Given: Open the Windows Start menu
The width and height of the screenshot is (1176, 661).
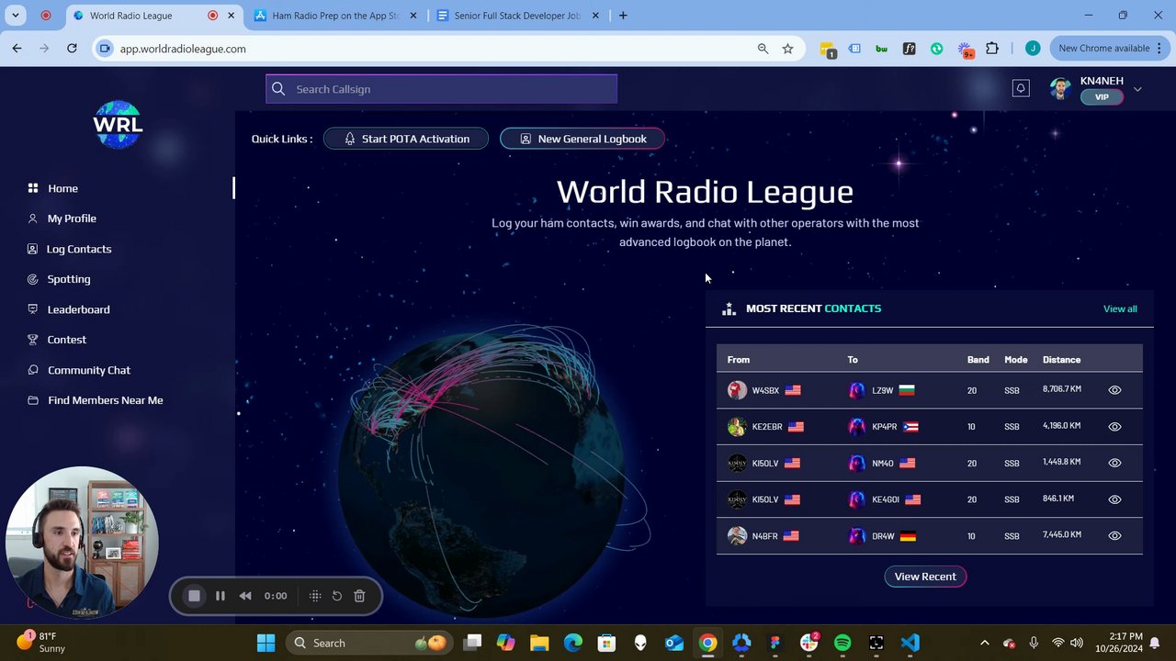Looking at the screenshot, I should pyautogui.click(x=266, y=643).
